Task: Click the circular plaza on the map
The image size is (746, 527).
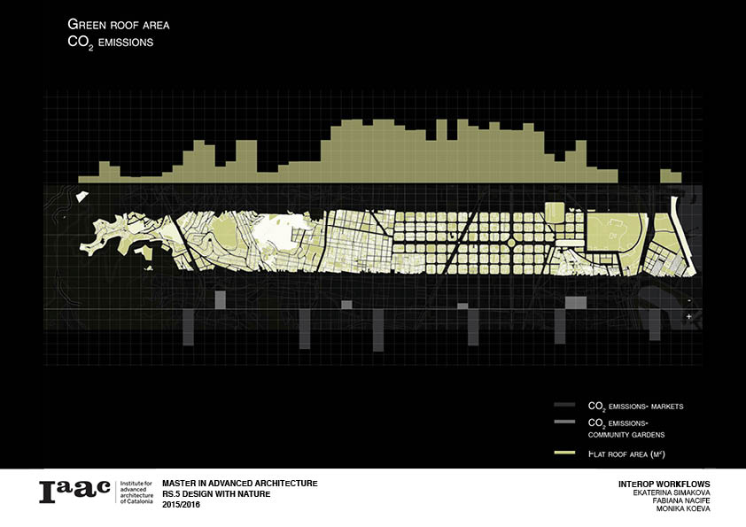Action: coord(511,241)
